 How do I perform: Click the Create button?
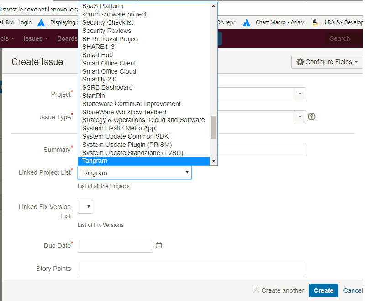pyautogui.click(x=323, y=290)
